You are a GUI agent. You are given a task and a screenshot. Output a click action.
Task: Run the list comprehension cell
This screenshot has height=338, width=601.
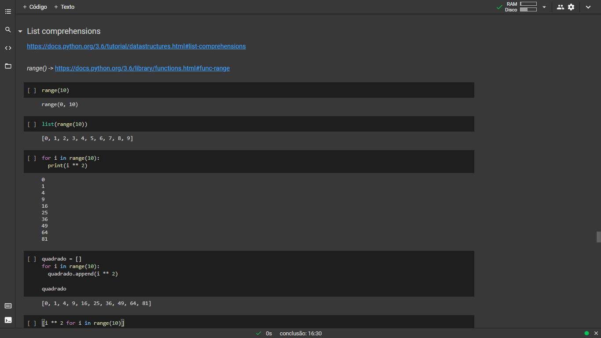32,323
